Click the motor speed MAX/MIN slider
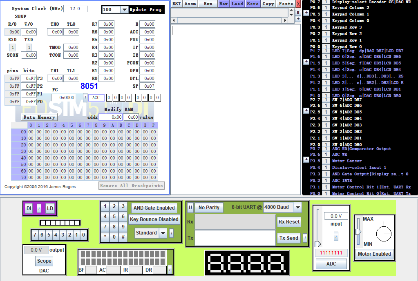The width and height of the screenshot is (418, 281). click(358, 232)
